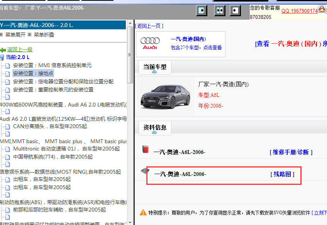327x225 pixels.
Task: Click the sidebar vertical scrollbar thumb
Action: [130, 55]
